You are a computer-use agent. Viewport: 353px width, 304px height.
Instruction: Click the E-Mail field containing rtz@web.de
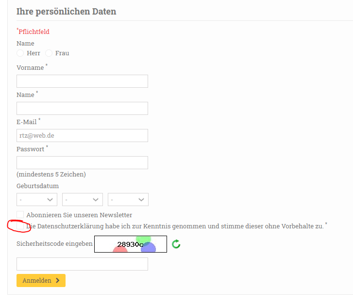82,135
